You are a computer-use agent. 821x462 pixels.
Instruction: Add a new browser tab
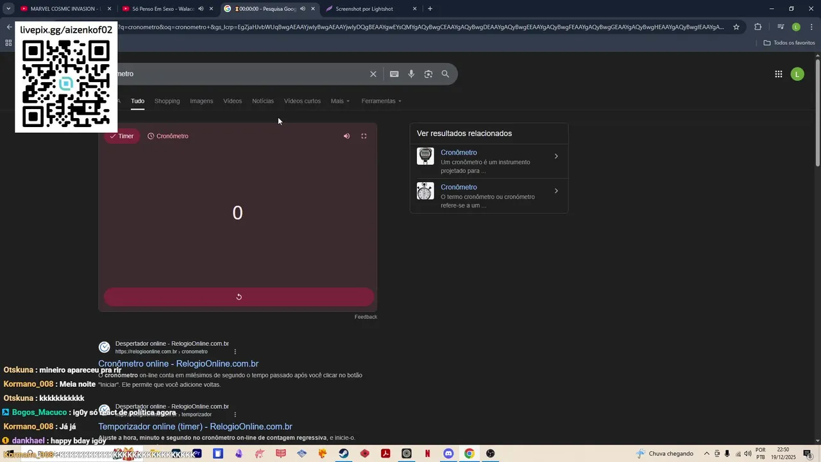(x=430, y=9)
